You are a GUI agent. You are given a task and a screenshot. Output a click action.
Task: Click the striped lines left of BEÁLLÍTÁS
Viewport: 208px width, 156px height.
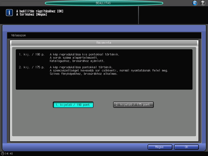pyautogui.click(x=23, y=3)
